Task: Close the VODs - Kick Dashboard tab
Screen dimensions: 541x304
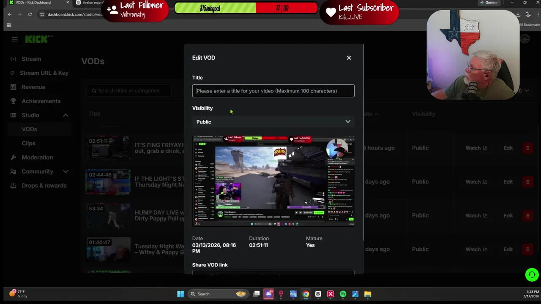Action: pos(67,3)
